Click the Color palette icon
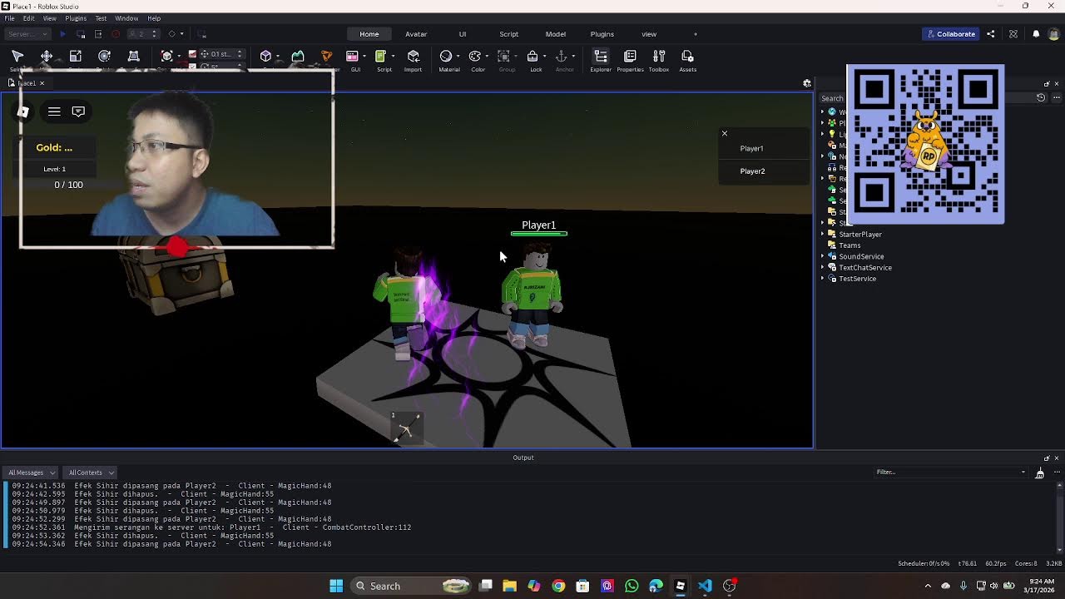Screen dimensions: 1065x599 click(474, 56)
